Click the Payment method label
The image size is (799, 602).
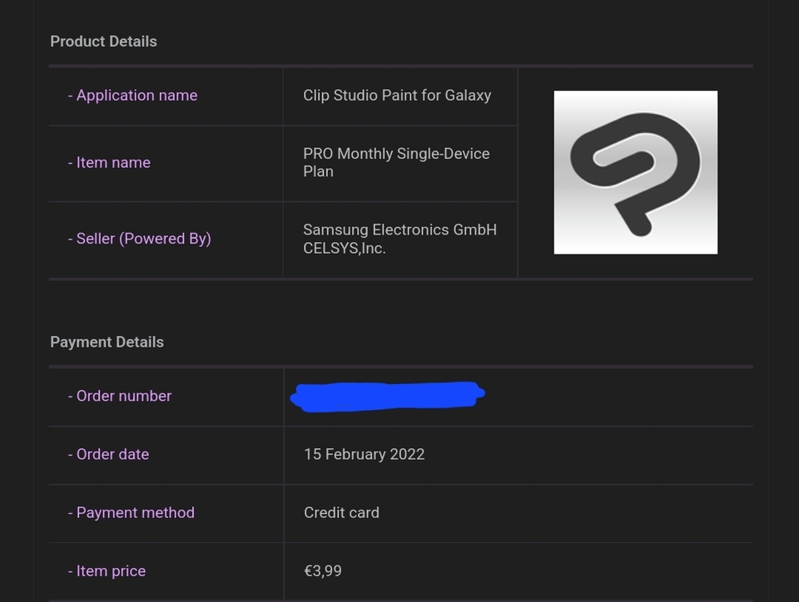point(131,512)
